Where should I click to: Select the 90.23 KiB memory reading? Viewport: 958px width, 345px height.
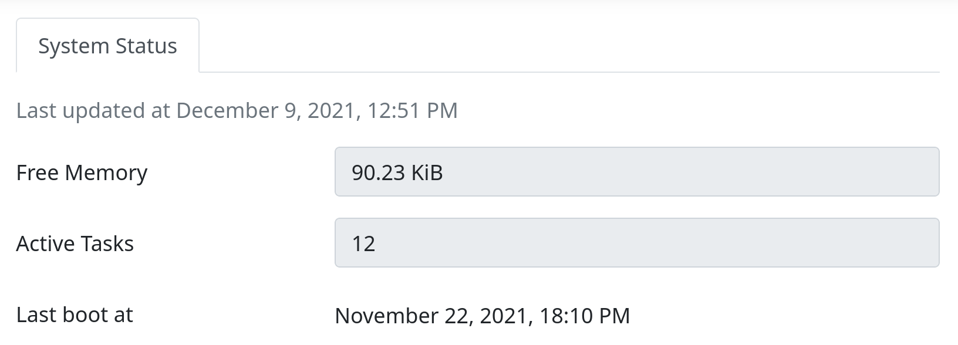398,172
